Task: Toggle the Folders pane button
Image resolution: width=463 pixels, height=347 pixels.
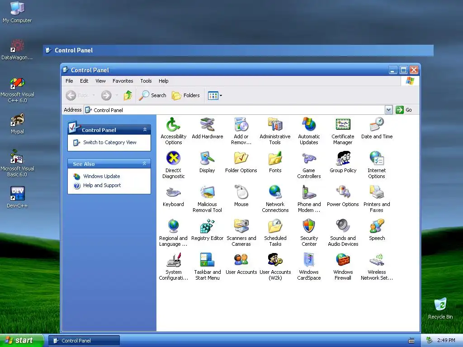Action: click(x=186, y=95)
